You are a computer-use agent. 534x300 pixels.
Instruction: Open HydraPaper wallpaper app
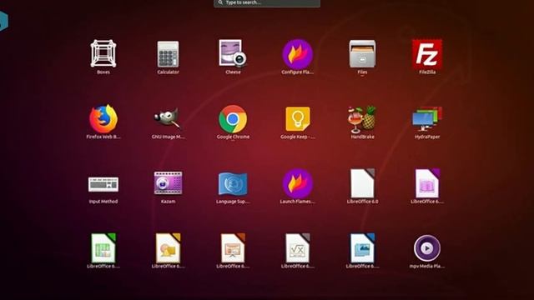point(427,118)
